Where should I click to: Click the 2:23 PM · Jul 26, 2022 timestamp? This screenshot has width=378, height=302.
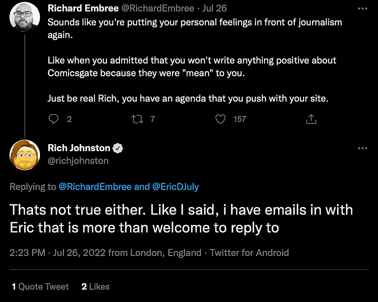(57, 253)
